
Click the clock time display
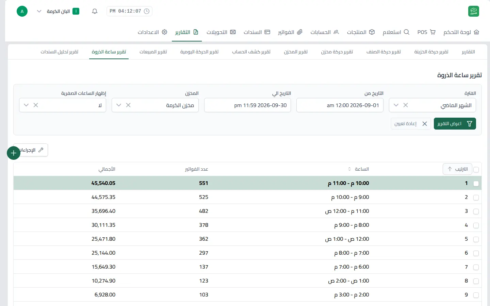coord(129,11)
